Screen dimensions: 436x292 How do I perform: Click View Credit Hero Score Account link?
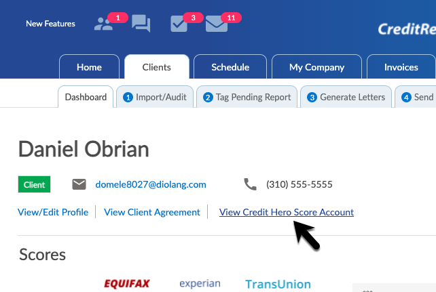click(x=286, y=212)
